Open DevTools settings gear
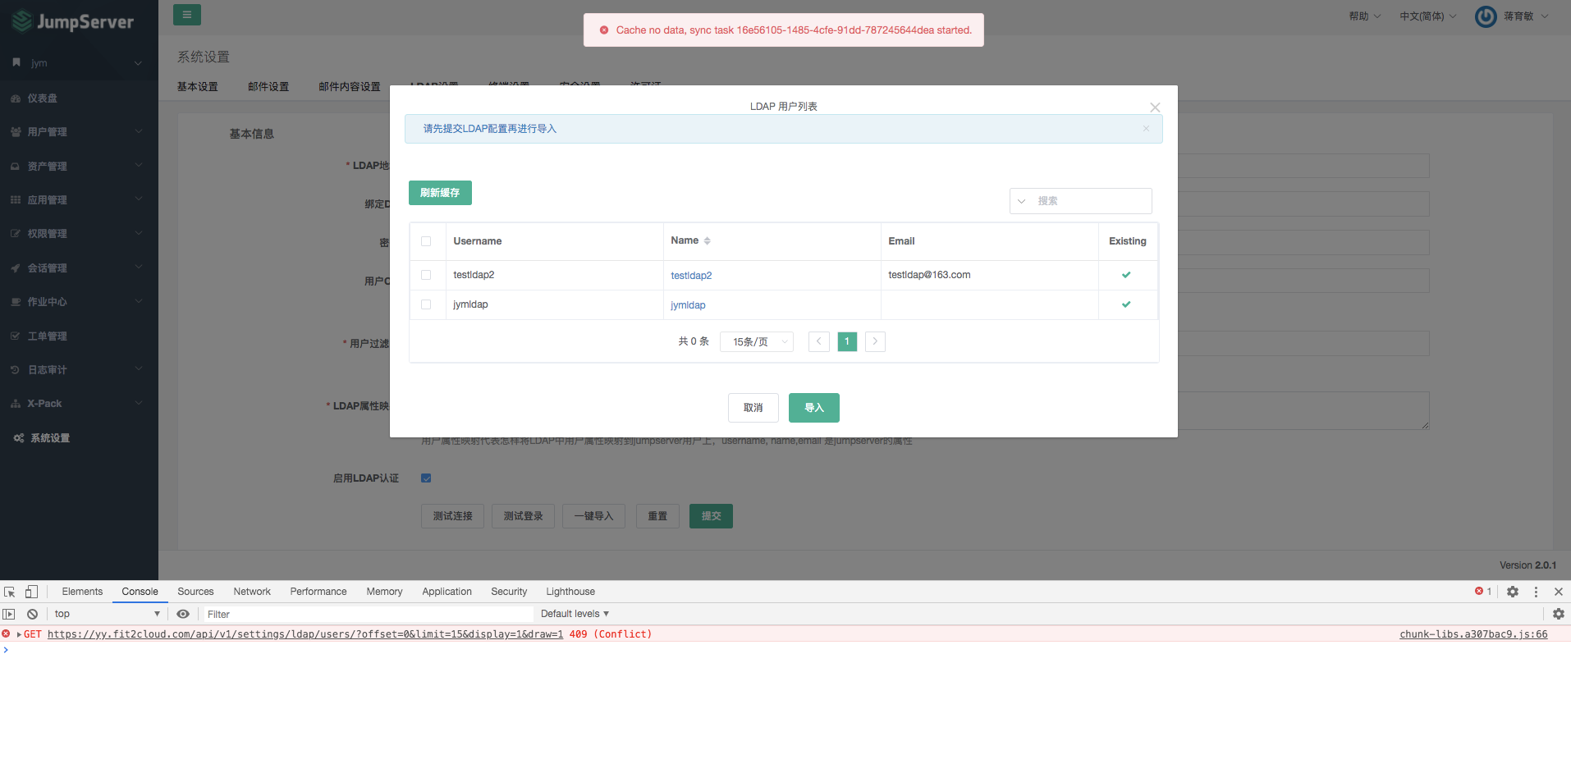 [1513, 592]
